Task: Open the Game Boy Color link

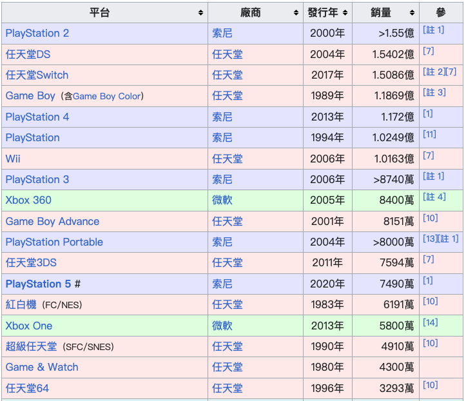Action: pyautogui.click(x=107, y=96)
